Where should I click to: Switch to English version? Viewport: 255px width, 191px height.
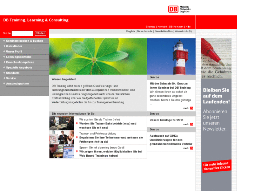130,31
